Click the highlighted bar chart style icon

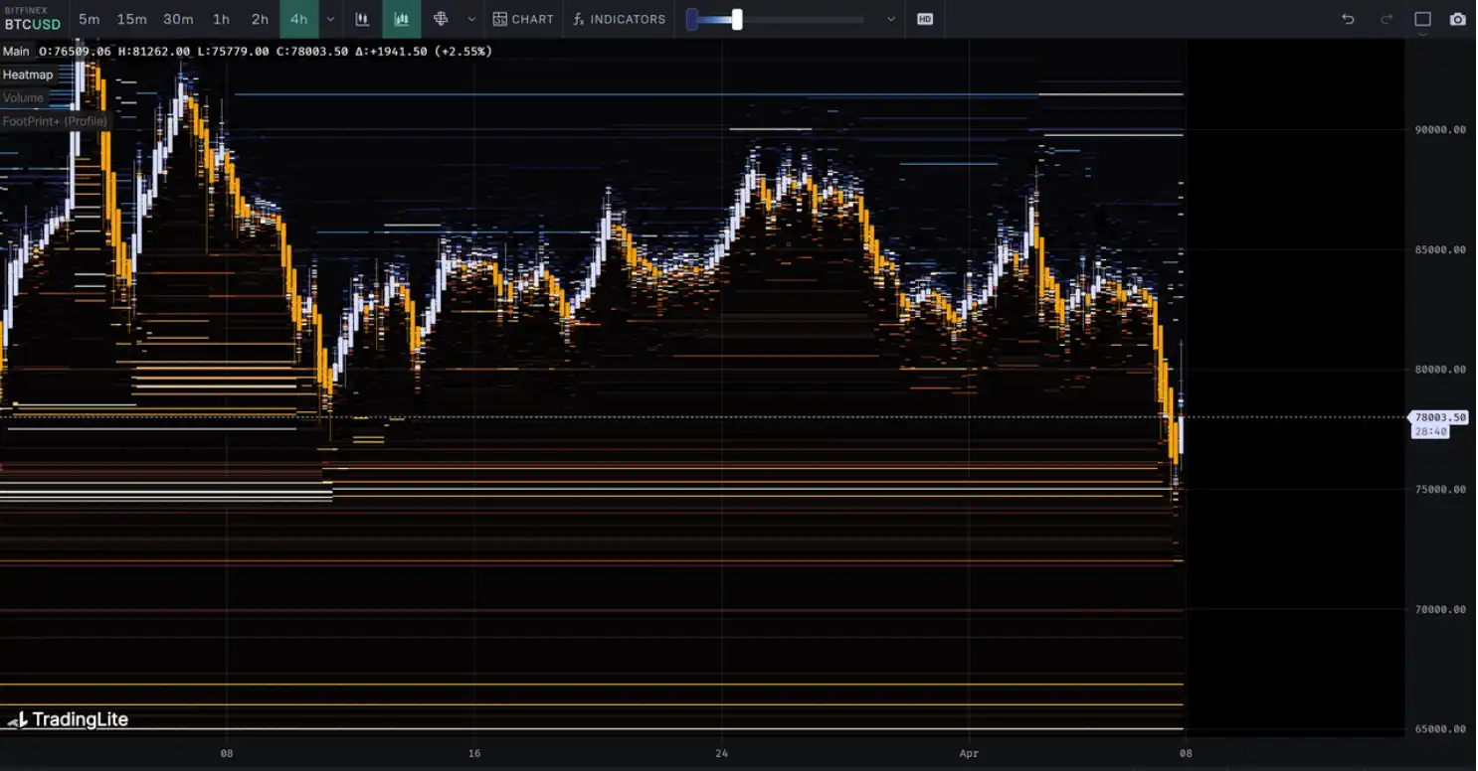tap(402, 19)
